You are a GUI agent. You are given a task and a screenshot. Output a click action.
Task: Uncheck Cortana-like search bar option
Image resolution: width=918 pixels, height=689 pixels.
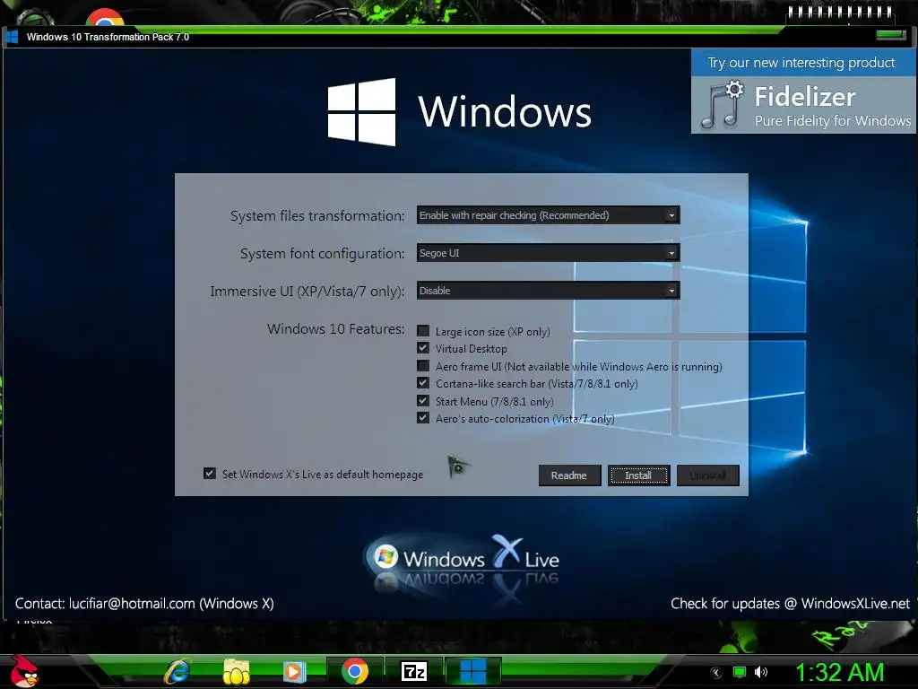[x=423, y=383]
